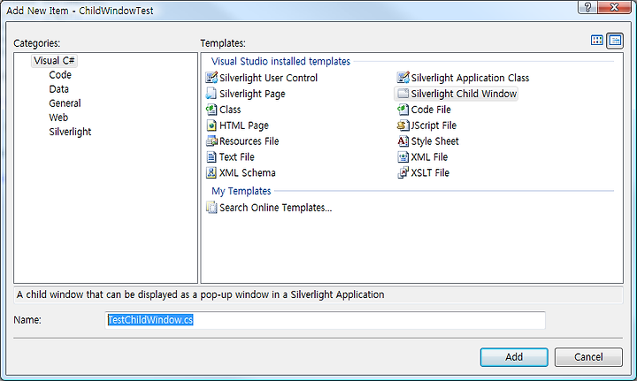Screen dimensions: 637x381
Task: Click the XML File label
Action: point(429,157)
